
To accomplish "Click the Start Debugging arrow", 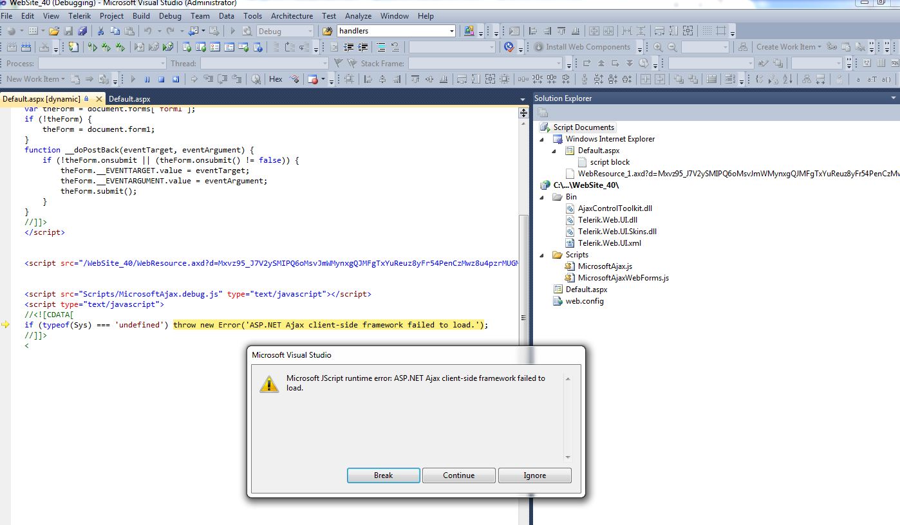I will pos(232,31).
